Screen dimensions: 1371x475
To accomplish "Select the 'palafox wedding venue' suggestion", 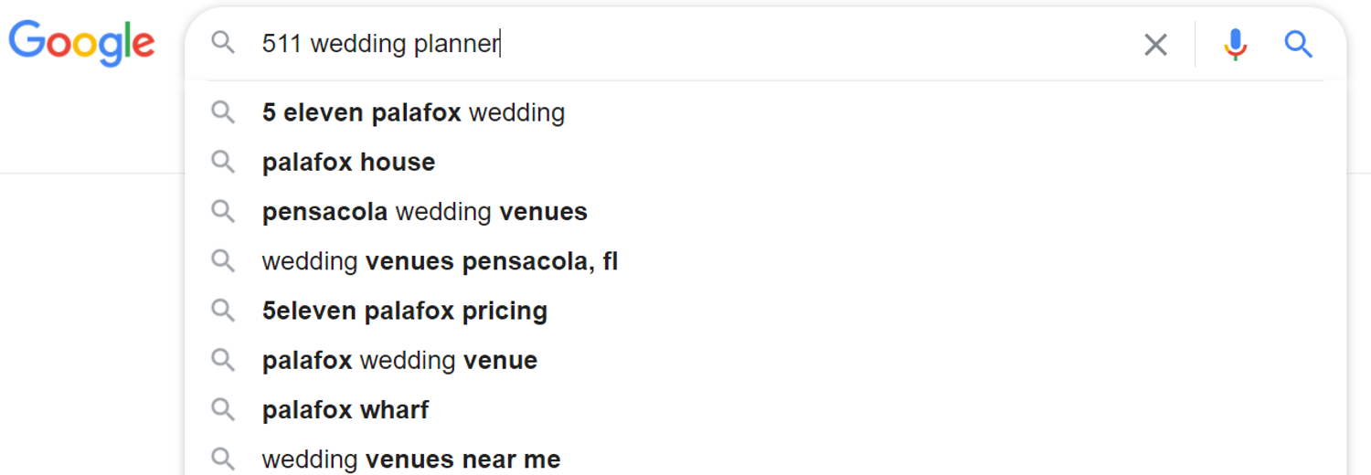I will pos(766,360).
